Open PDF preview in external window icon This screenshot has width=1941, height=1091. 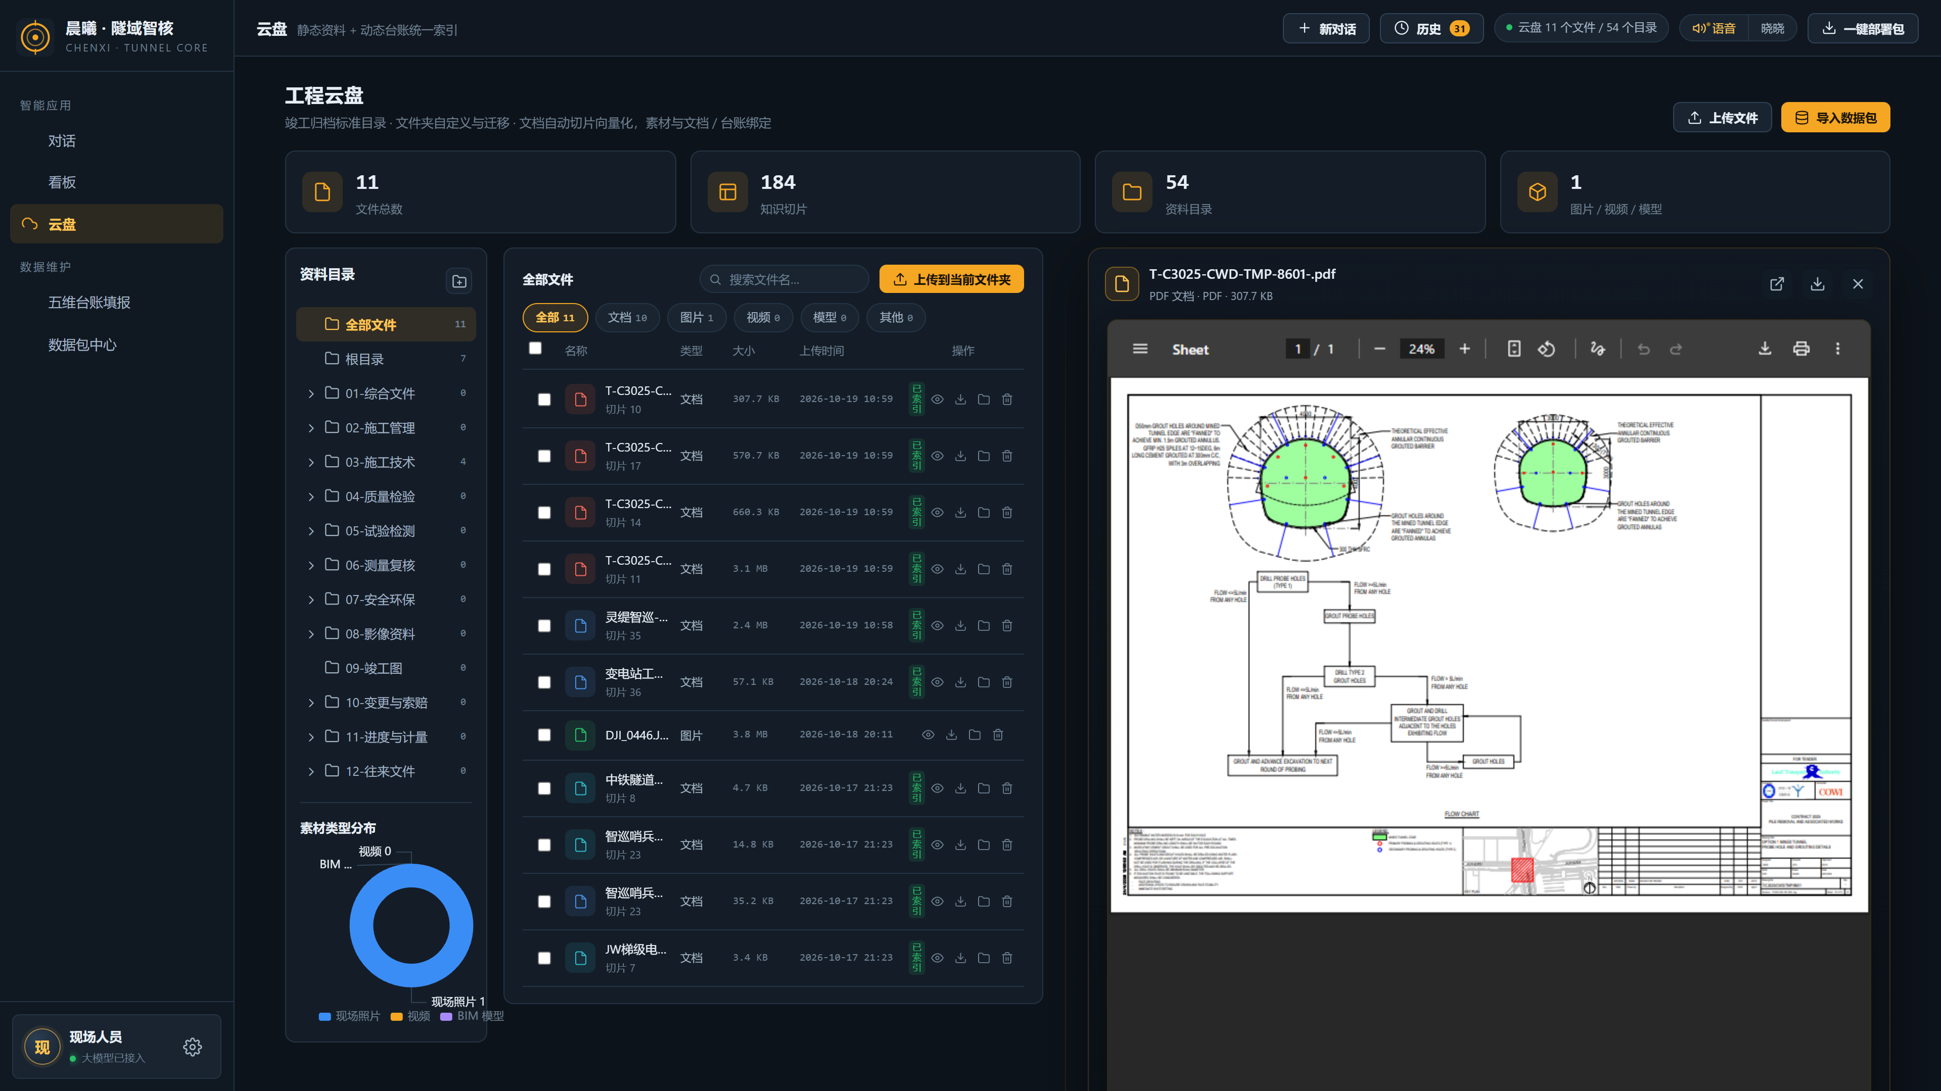pyautogui.click(x=1777, y=284)
